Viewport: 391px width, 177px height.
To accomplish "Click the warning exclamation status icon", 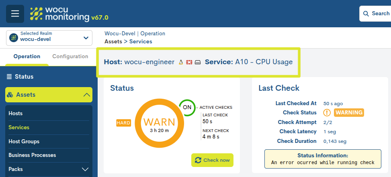I will point(327,113).
